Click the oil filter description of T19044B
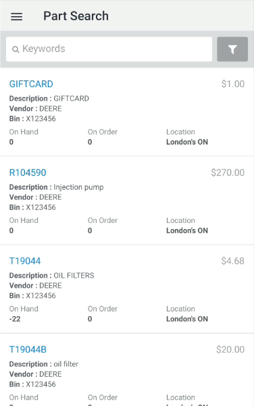The height and width of the screenshot is (406, 254). [x=66, y=364]
